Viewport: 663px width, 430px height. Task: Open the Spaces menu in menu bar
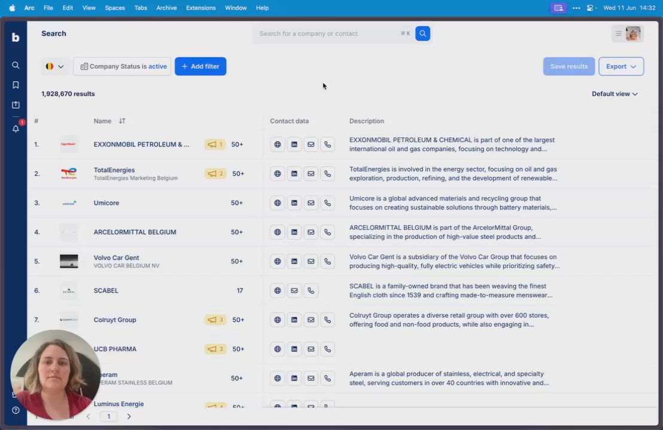[114, 8]
